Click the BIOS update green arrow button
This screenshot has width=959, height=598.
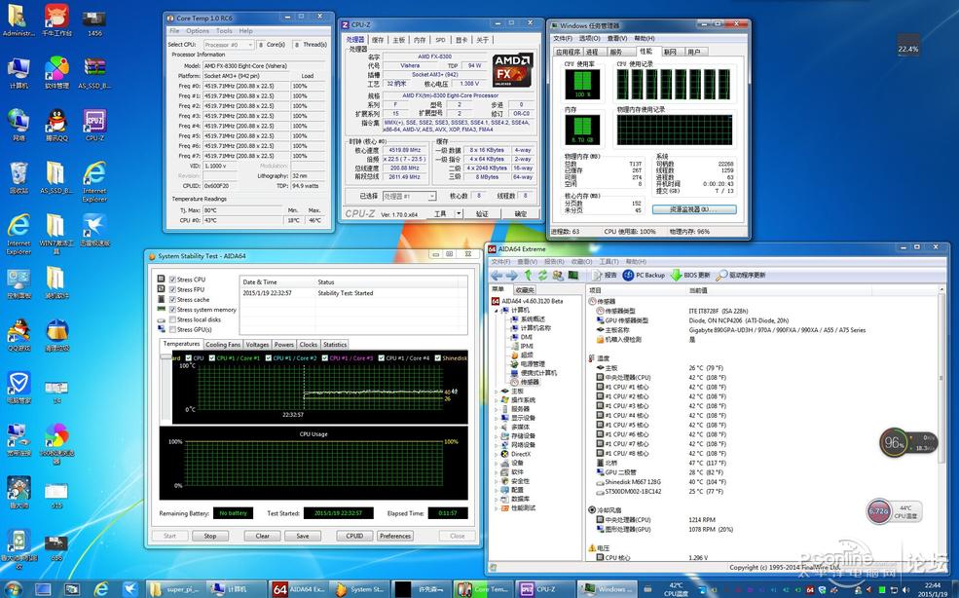(690, 276)
